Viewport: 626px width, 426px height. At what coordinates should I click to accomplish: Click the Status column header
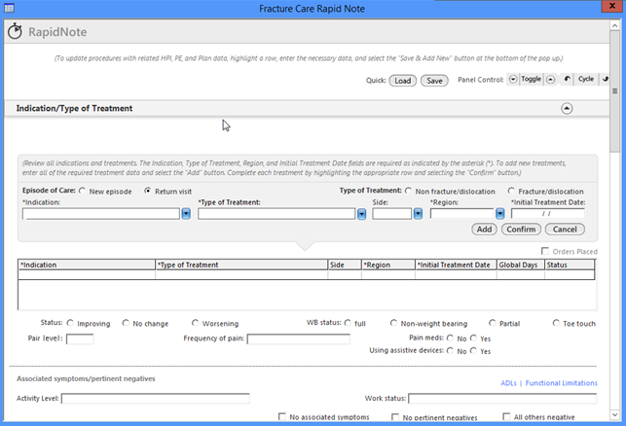click(x=570, y=265)
